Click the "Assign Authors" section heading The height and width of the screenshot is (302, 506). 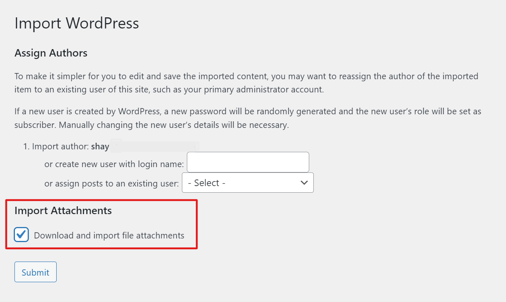click(x=51, y=53)
